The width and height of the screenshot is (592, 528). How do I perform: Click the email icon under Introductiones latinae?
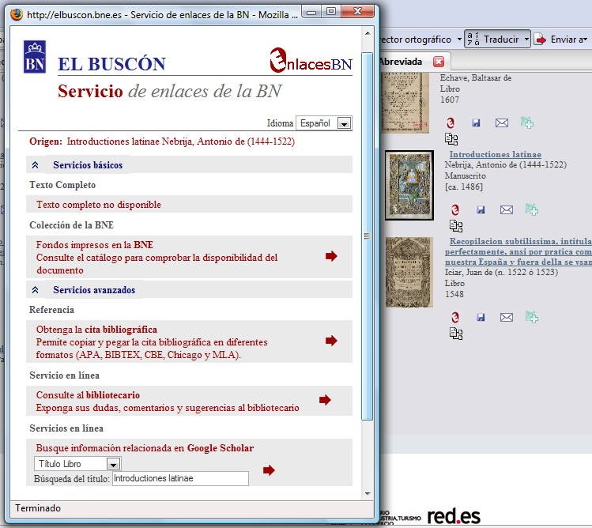tap(507, 209)
